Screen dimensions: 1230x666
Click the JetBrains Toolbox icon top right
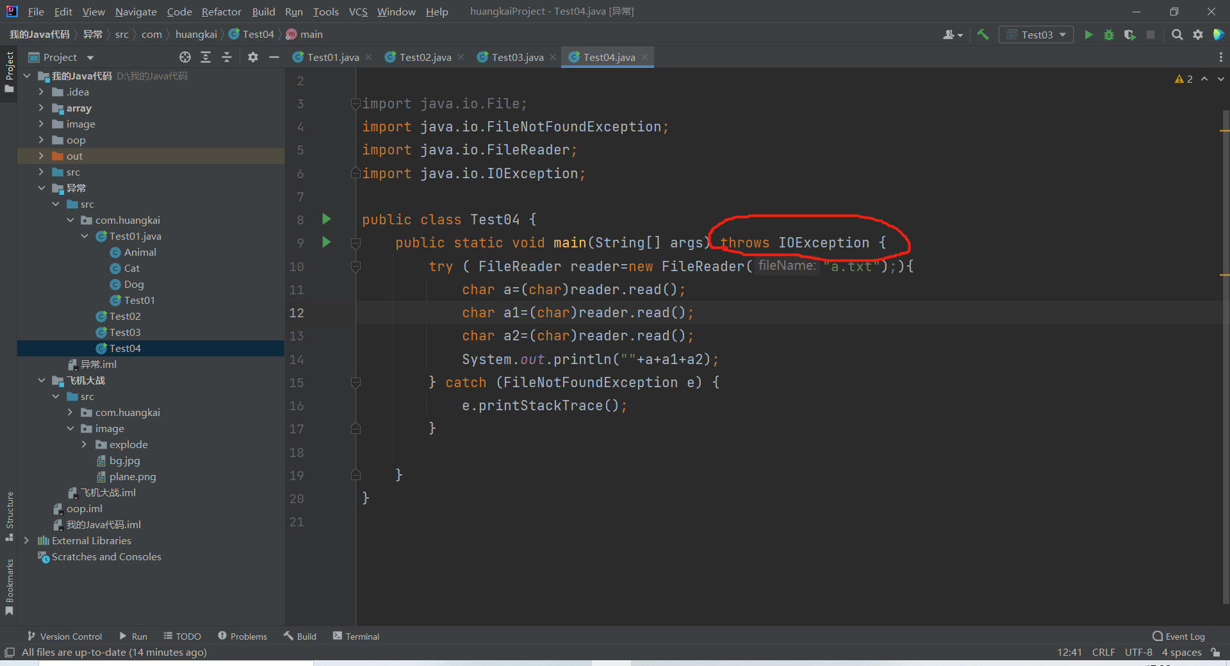pos(1218,35)
